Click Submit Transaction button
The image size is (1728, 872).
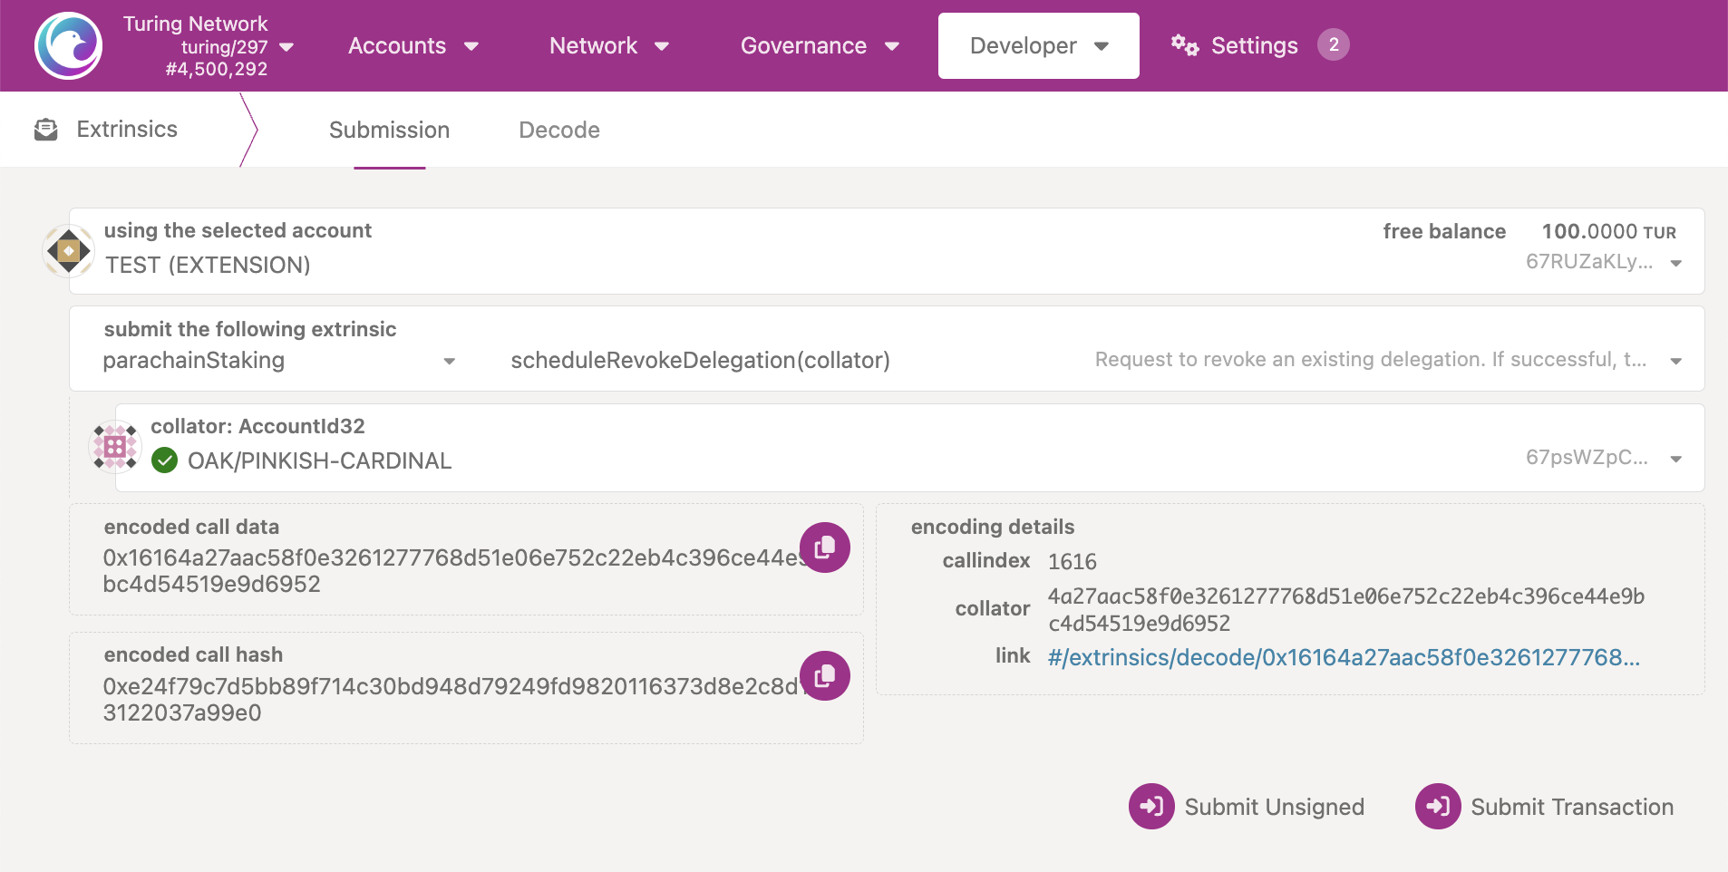click(1544, 807)
